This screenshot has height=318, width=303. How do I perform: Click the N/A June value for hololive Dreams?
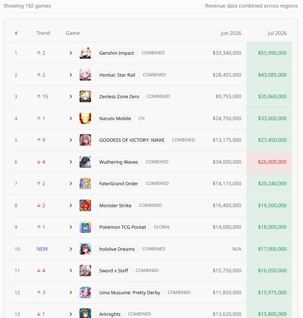(237, 249)
